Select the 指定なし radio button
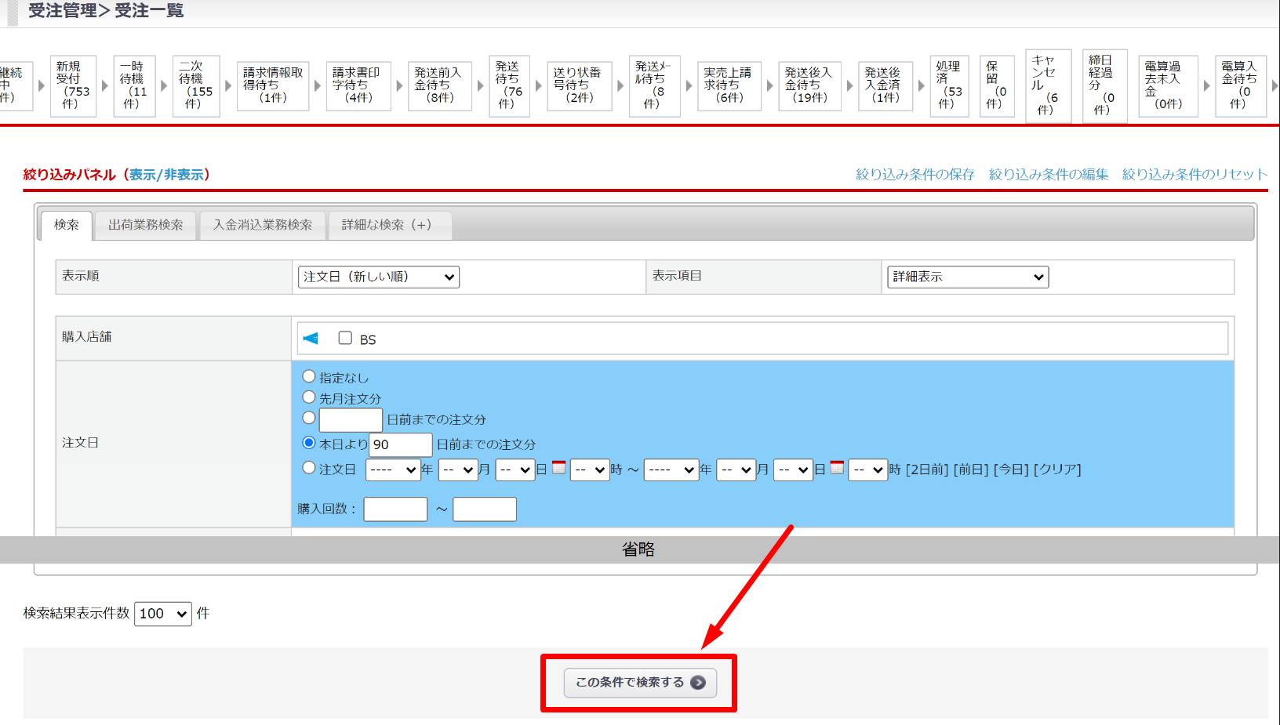This screenshot has width=1280, height=725. (x=309, y=377)
